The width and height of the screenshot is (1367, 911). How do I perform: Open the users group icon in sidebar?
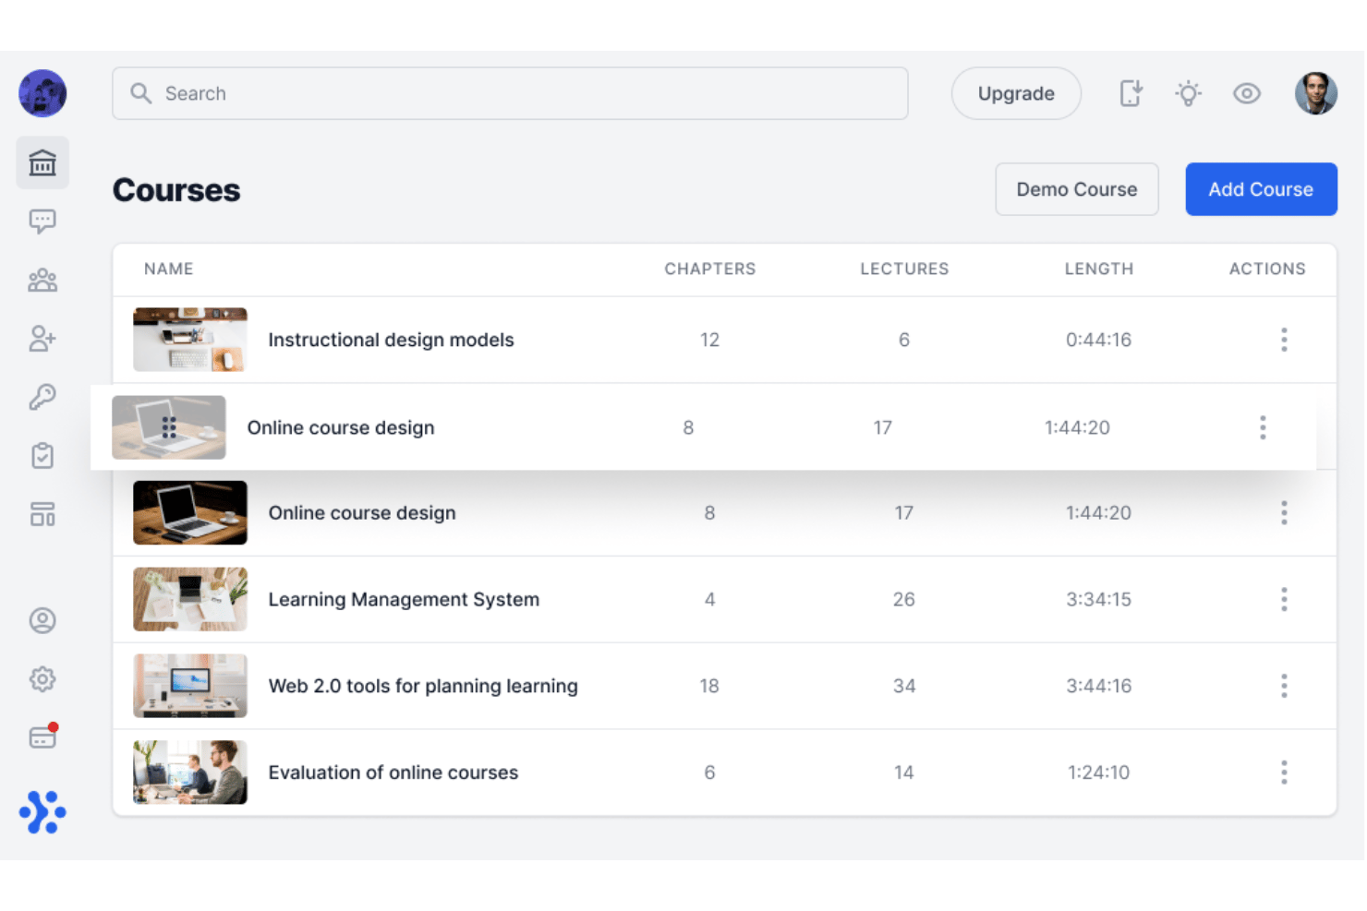pos(42,281)
